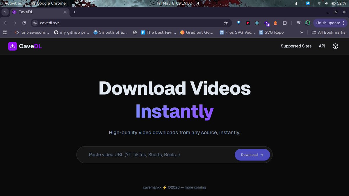
Task: Click the CaveDL brand name text
Action: (30, 46)
